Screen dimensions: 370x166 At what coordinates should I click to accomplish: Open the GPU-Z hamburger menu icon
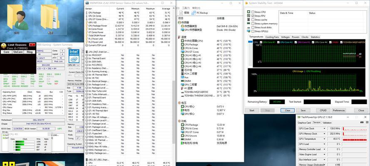(367, 122)
